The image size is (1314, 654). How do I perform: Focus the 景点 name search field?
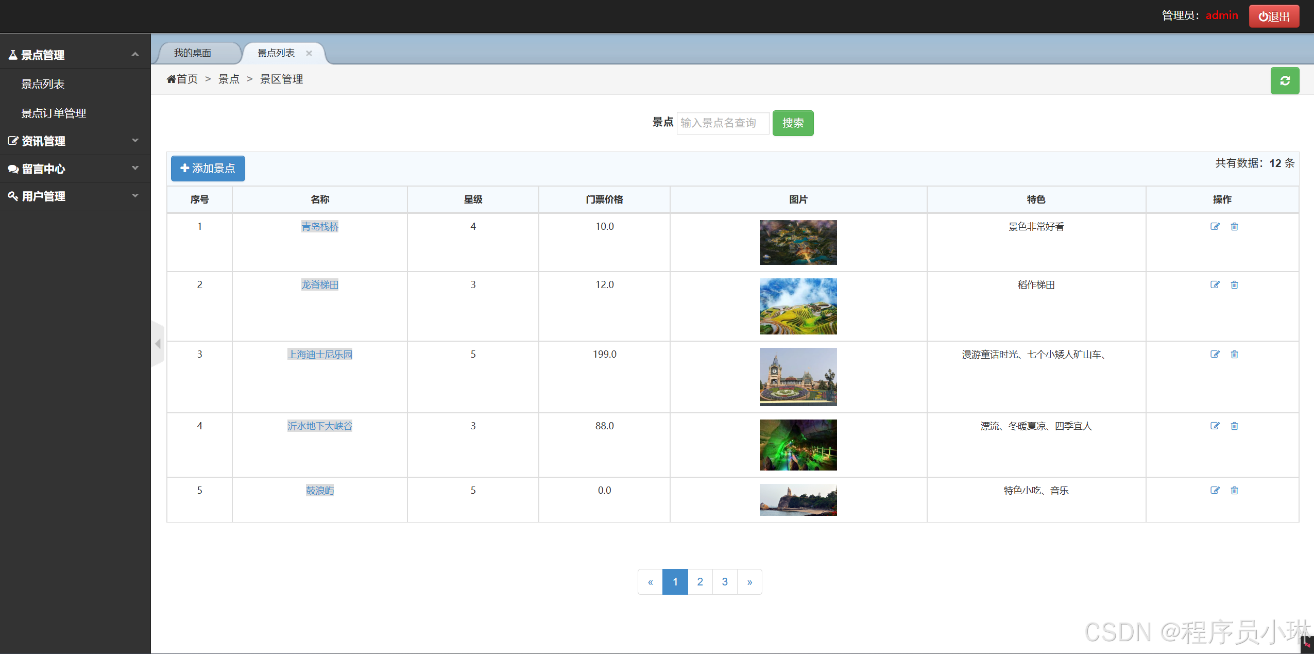(722, 123)
